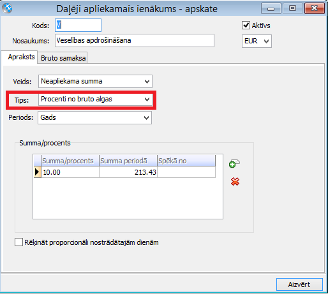Open the Tips dropdown
Image resolution: width=328 pixels, height=294 pixels.
click(95, 99)
